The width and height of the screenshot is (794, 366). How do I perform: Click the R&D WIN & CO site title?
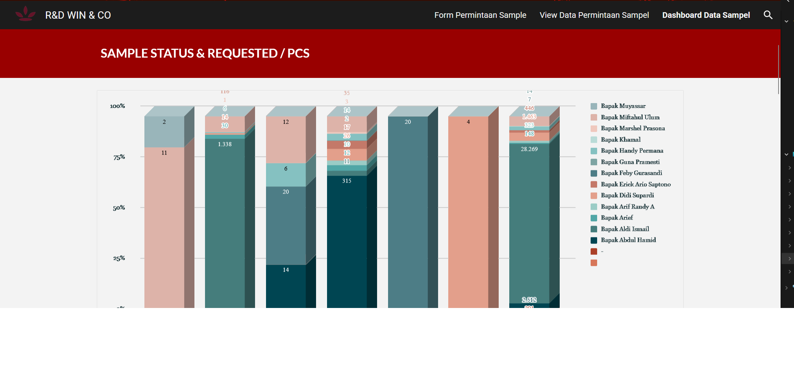pos(78,15)
